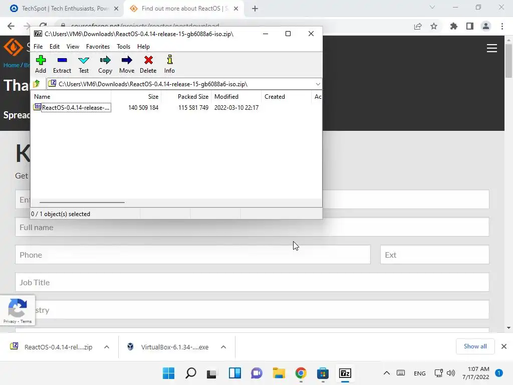Click the horizontal scrollbar in 7-Zip file list
Viewport: 513px width, 385px height.
(82, 203)
